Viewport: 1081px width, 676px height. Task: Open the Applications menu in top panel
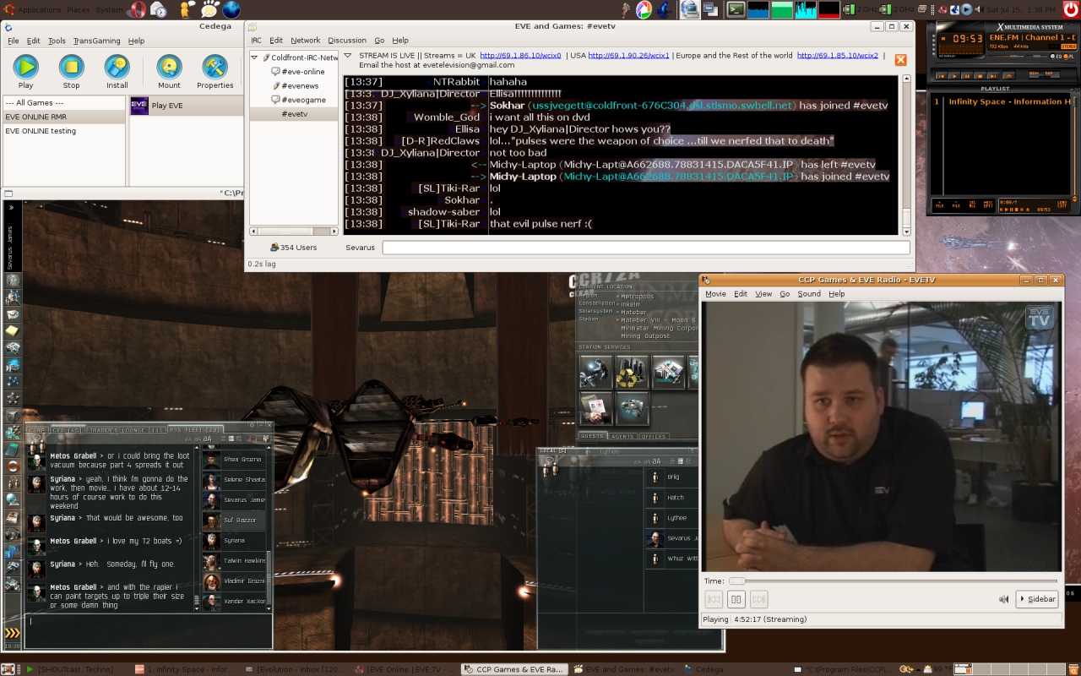click(x=40, y=9)
